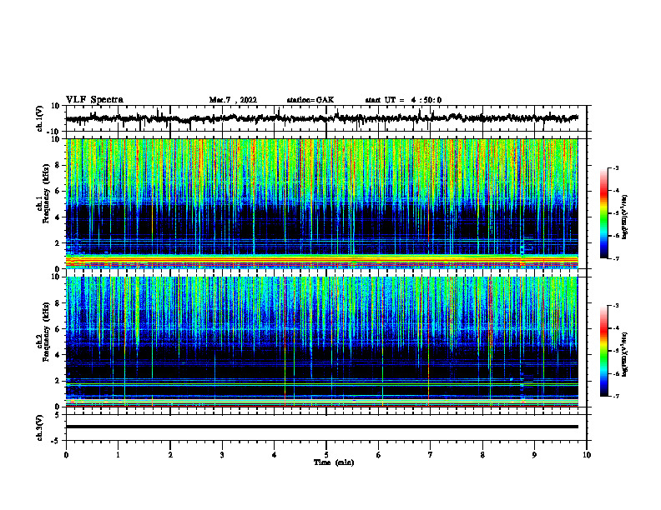Click the time axis tick label "9"
Viewport: 661px width, 510px height.
point(534,455)
